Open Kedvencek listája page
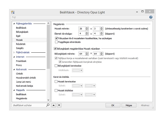 tap(24, 86)
